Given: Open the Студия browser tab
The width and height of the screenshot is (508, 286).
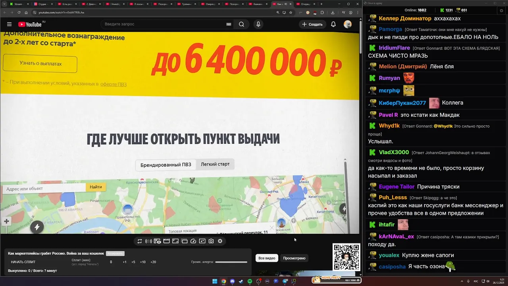Looking at the screenshot, I should coord(42,4).
